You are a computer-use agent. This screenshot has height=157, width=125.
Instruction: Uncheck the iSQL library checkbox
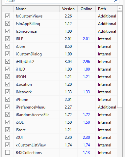point(8,122)
